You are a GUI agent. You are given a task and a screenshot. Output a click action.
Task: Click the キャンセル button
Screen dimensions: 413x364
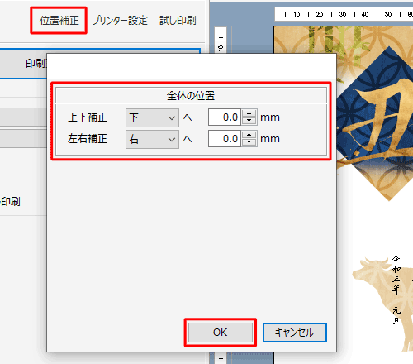[x=295, y=333]
